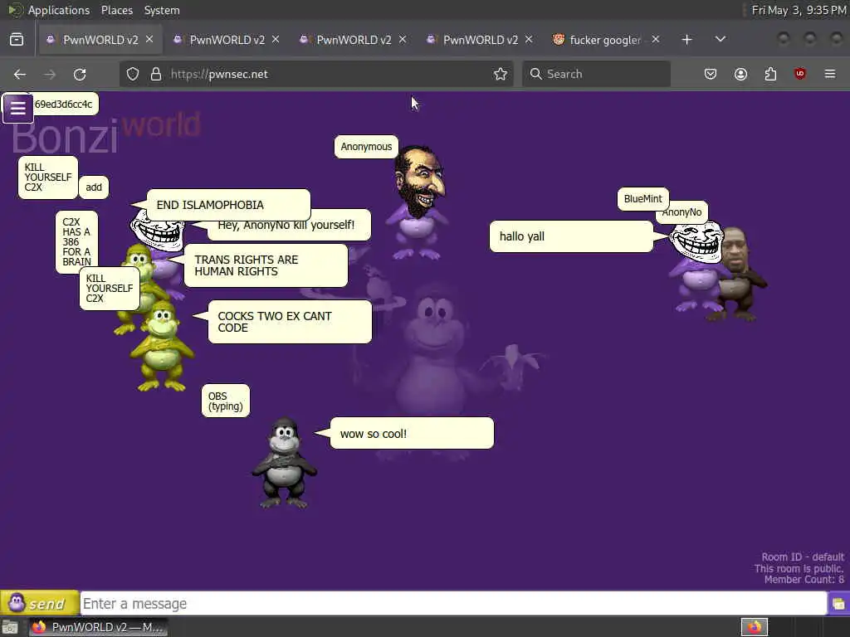850x637 pixels.
Task: Open the extensions puzzle icon
Action: click(x=770, y=74)
